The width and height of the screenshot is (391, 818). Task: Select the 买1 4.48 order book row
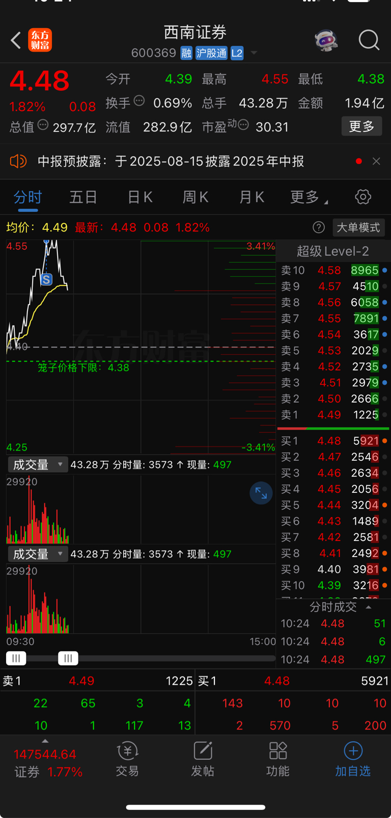tap(334, 441)
